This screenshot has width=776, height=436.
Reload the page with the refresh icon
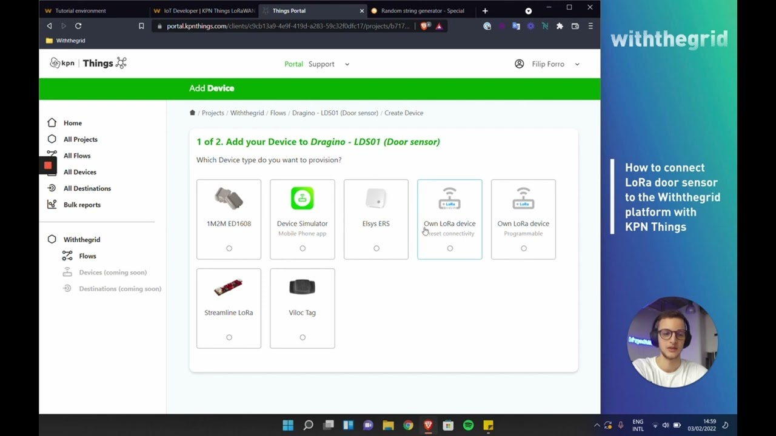78,26
